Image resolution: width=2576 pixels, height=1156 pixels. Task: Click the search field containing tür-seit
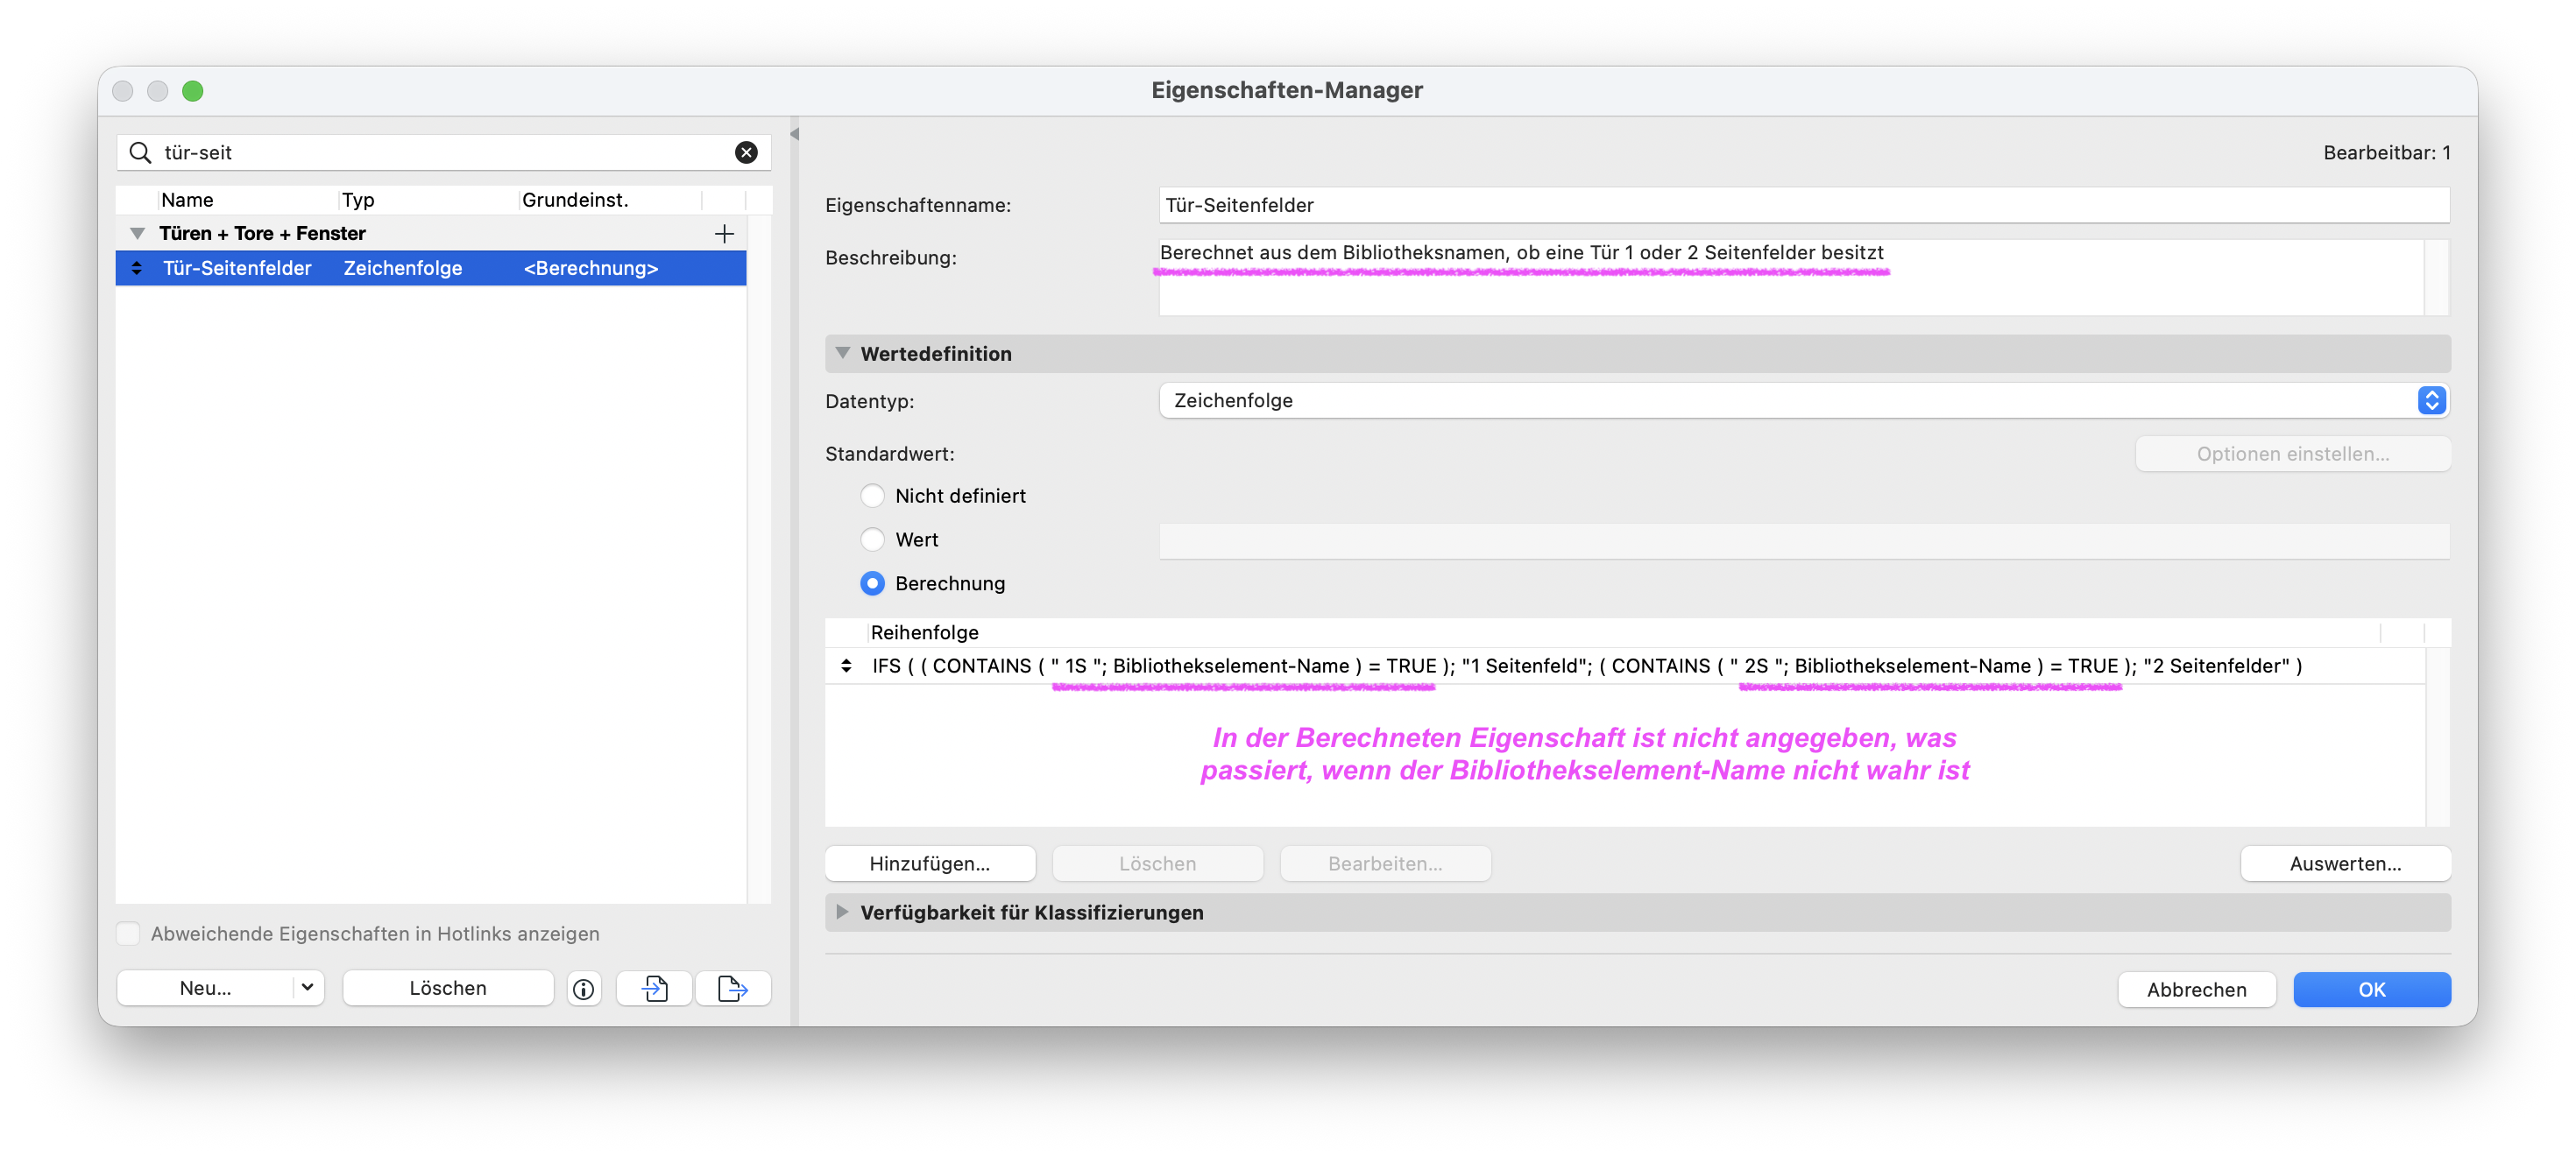444,152
